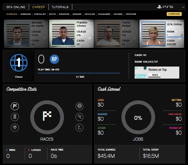Select Franklin Clinton character card
188x165 pixels.
(71, 34)
